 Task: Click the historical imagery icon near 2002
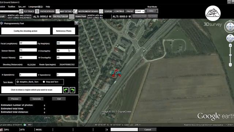tap(25, 125)
